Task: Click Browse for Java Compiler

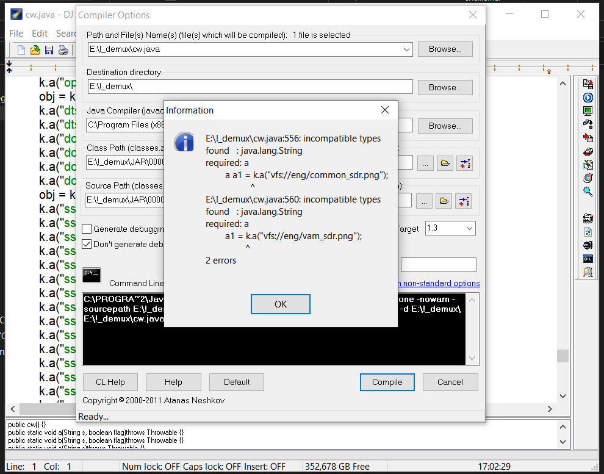Action: click(x=445, y=126)
